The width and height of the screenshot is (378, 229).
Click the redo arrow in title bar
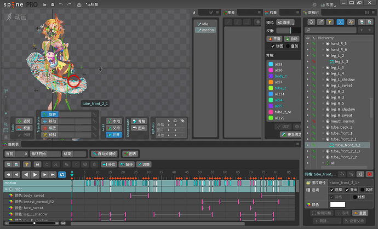point(69,4)
